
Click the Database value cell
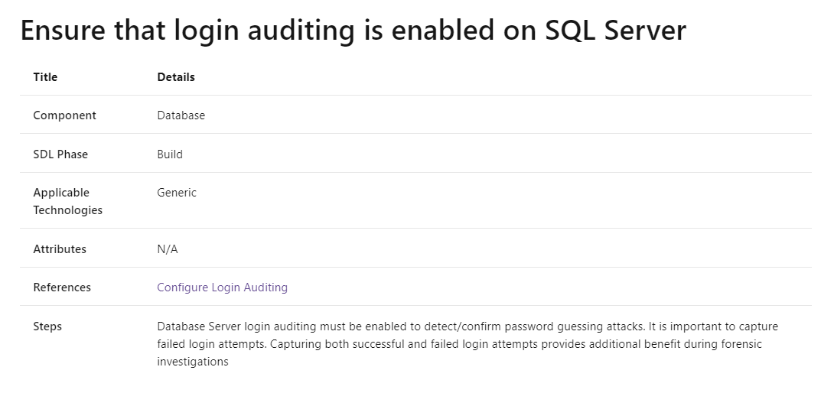tap(181, 115)
